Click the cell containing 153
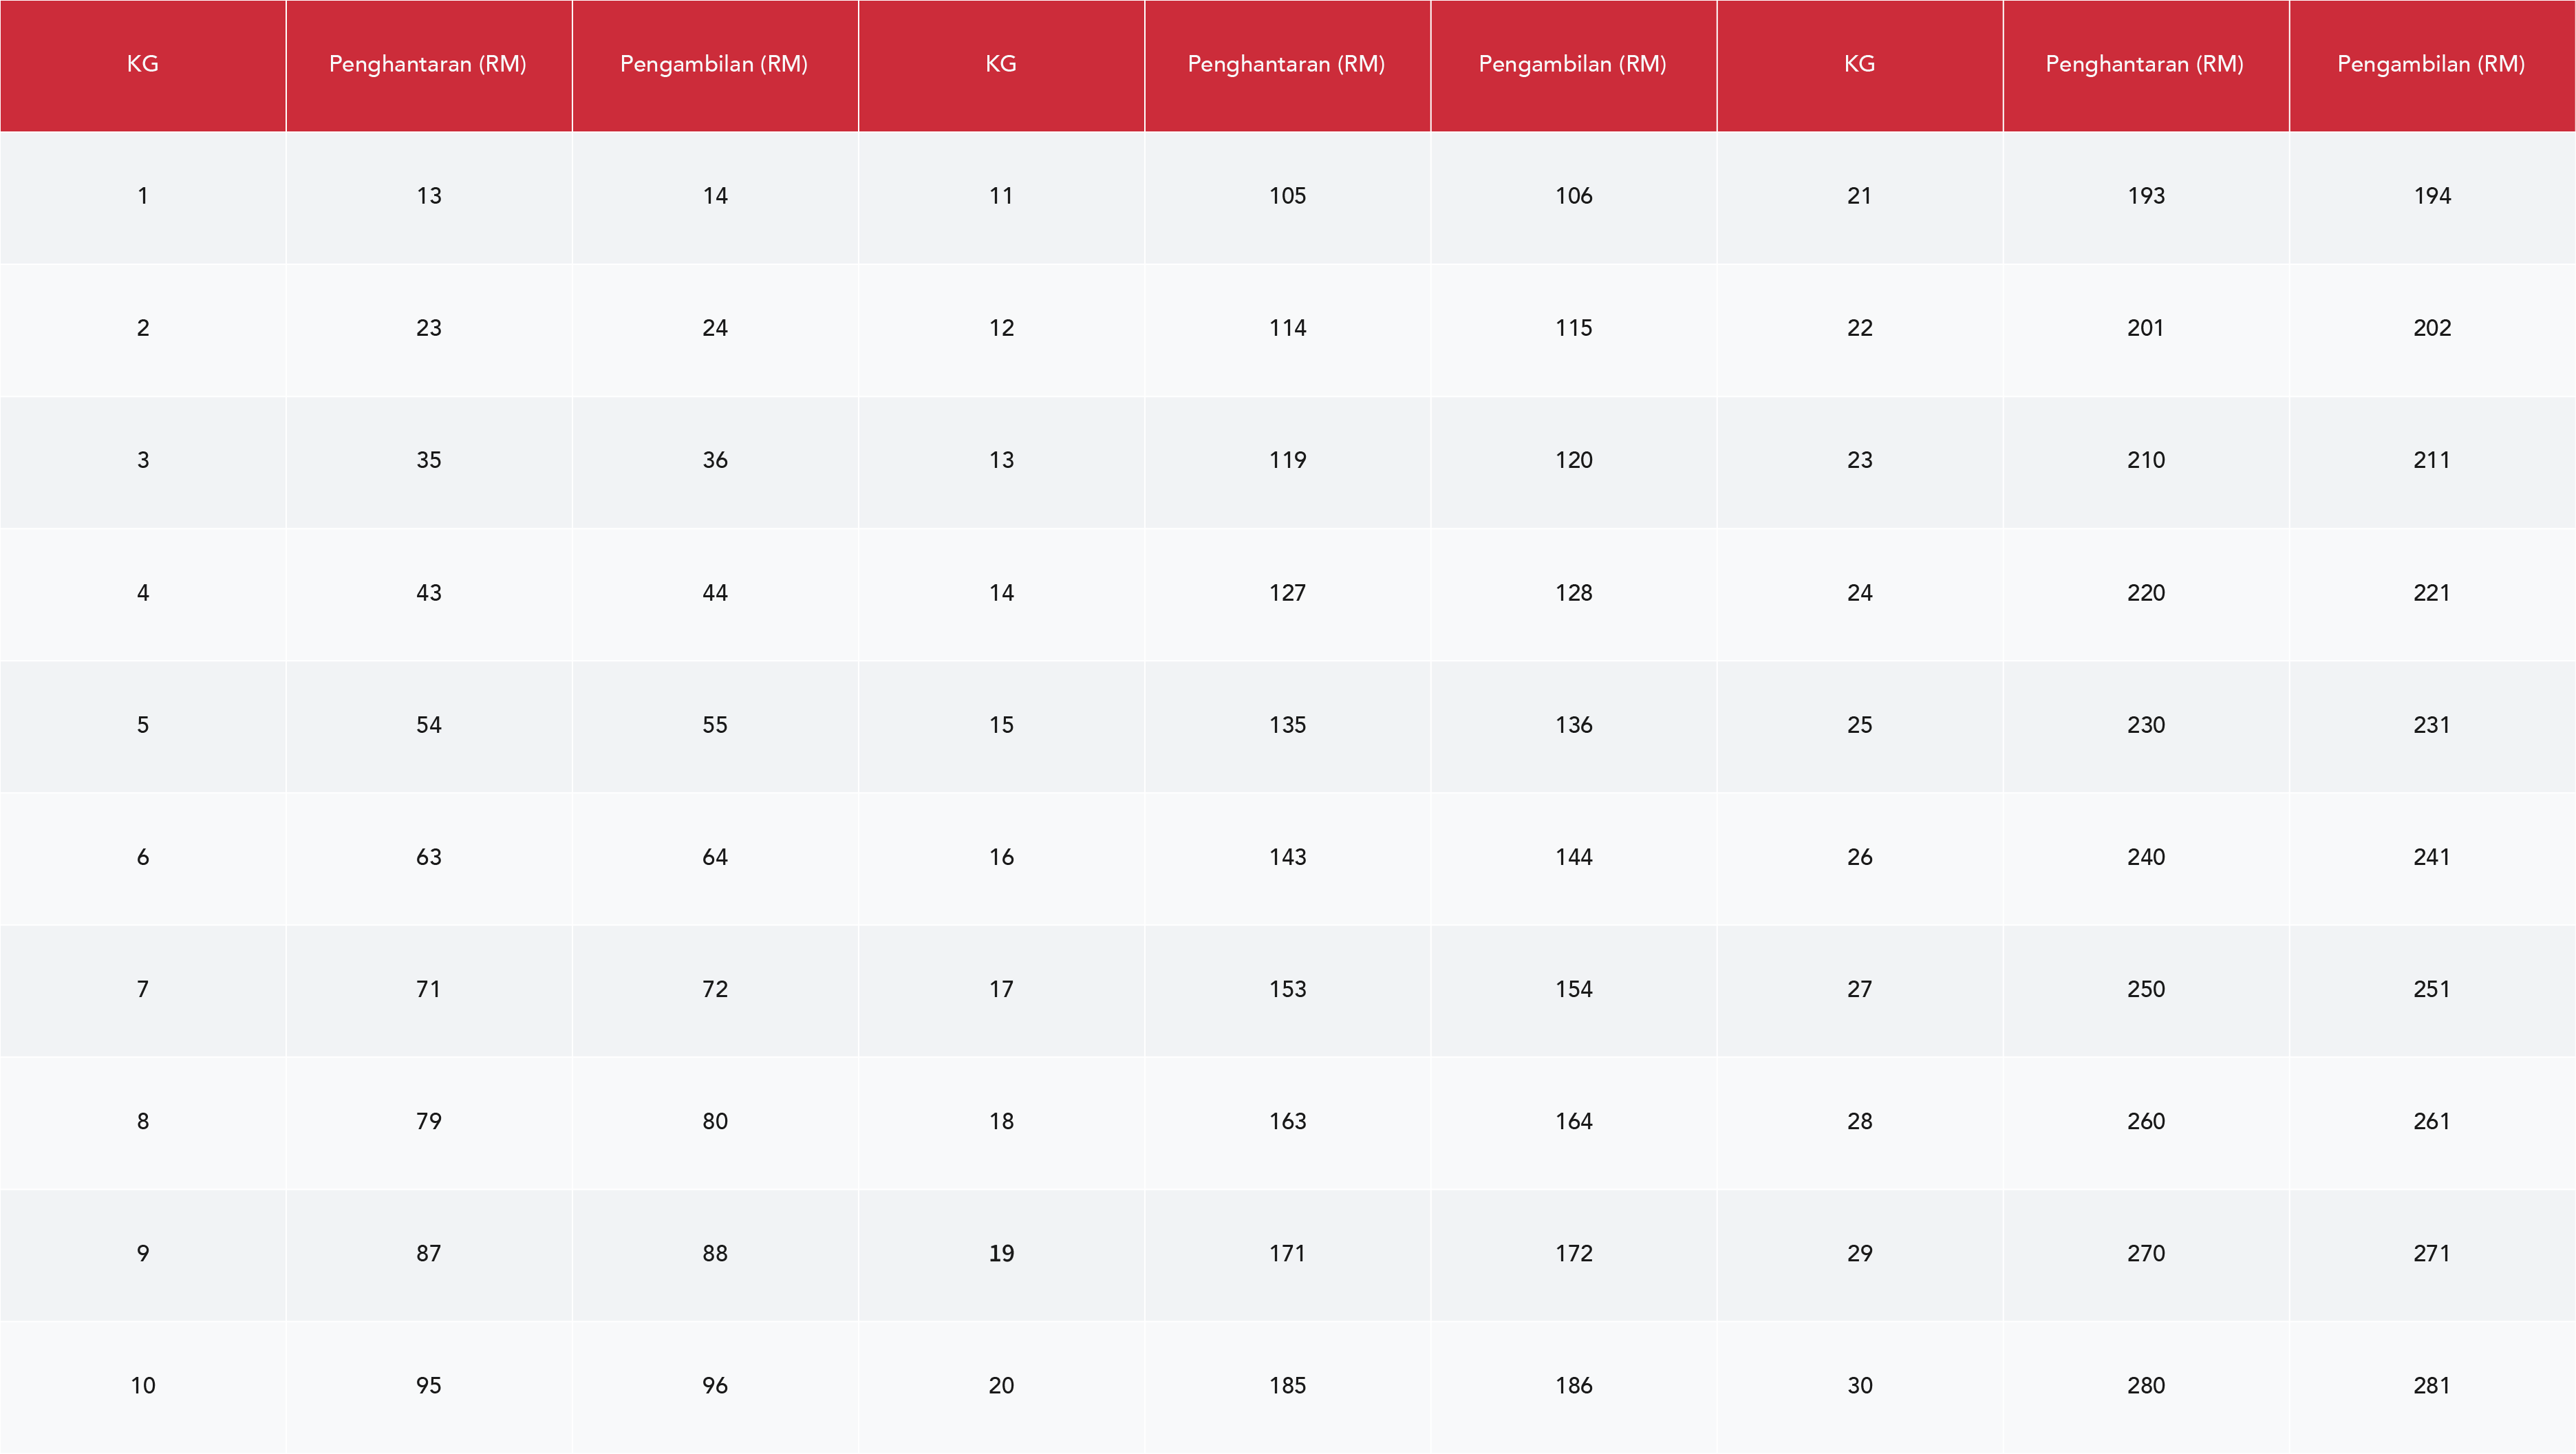 tap(1287, 989)
